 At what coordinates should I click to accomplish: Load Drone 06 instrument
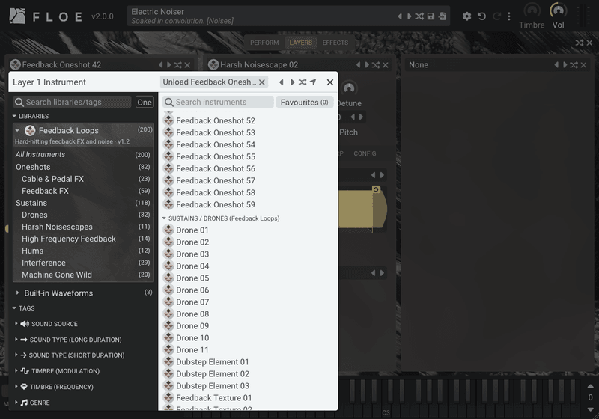[x=249, y=290]
